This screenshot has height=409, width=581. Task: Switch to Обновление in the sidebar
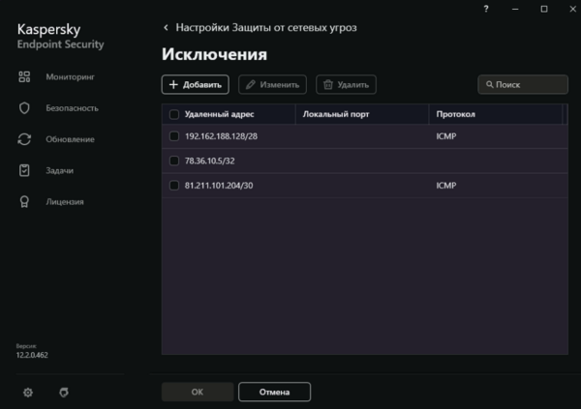tap(70, 139)
